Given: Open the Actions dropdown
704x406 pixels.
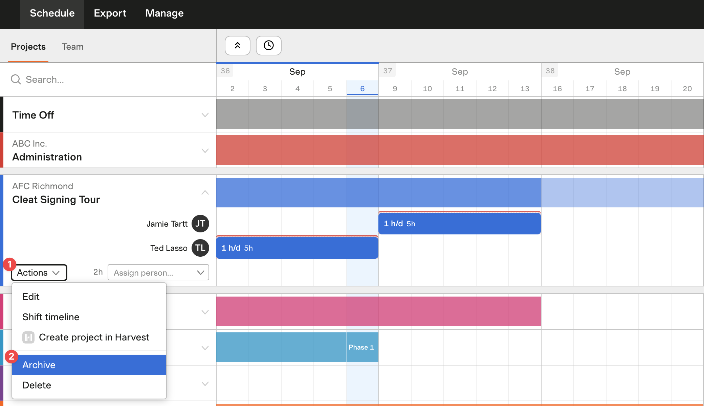Looking at the screenshot, I should (39, 273).
